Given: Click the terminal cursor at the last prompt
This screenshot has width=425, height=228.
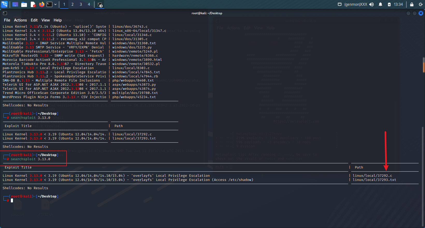Looking at the screenshot, I should pos(12,200).
